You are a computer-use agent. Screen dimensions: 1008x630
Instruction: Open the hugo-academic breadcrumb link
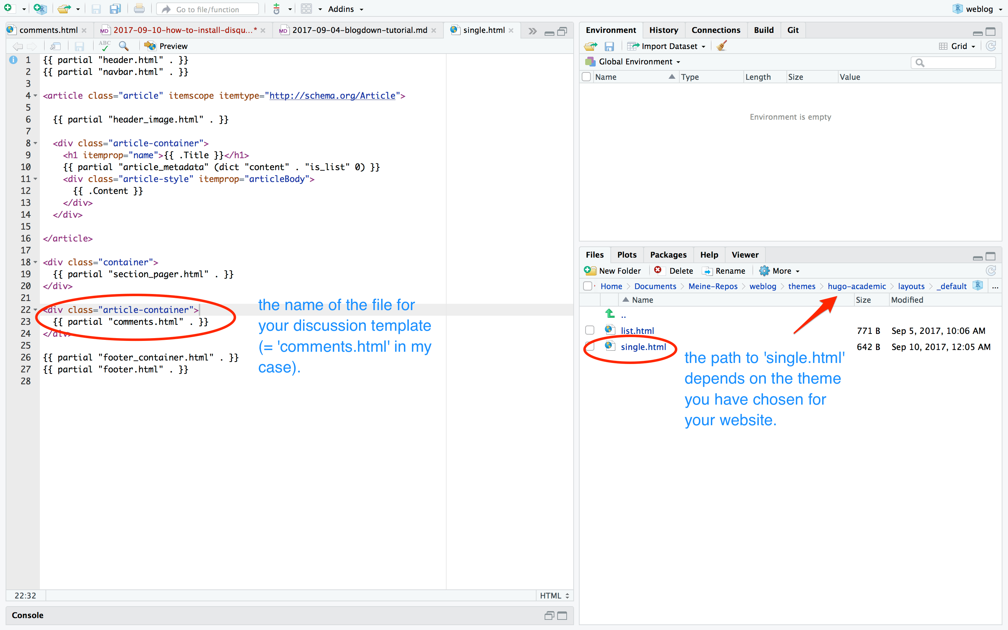point(856,286)
